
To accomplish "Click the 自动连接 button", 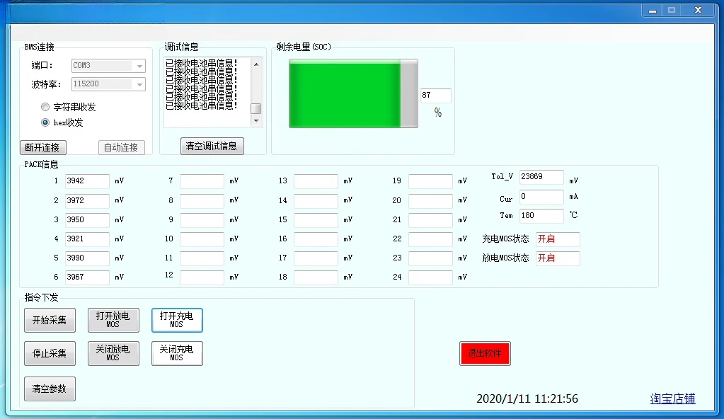I will pyautogui.click(x=122, y=147).
